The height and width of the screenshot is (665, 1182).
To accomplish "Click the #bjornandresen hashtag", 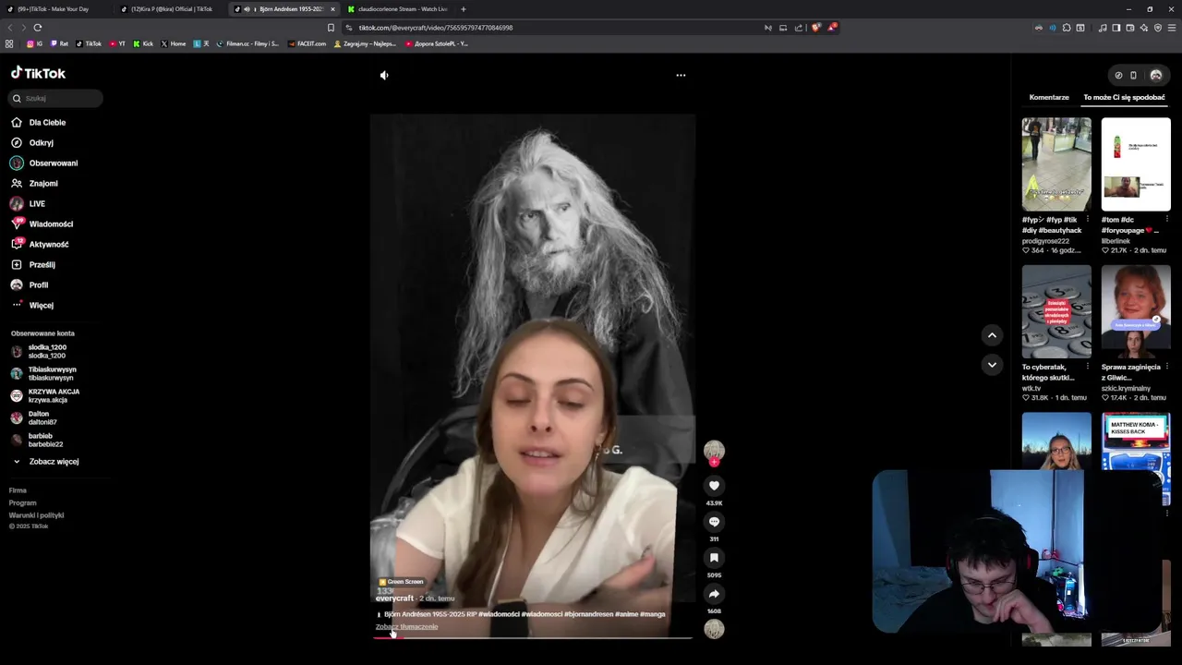I will [588, 614].
